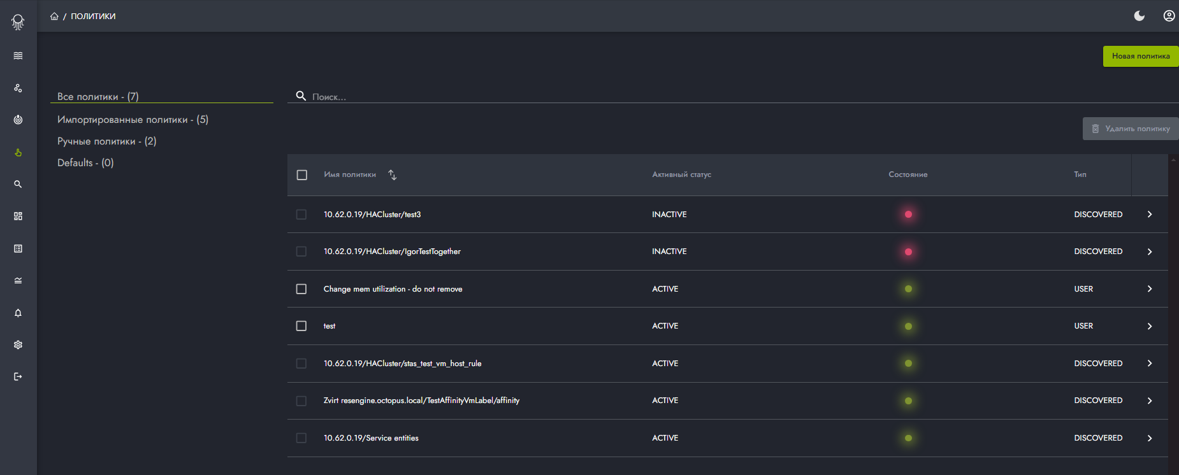
Task: Toggle dark mode moon icon
Action: coord(1139,16)
